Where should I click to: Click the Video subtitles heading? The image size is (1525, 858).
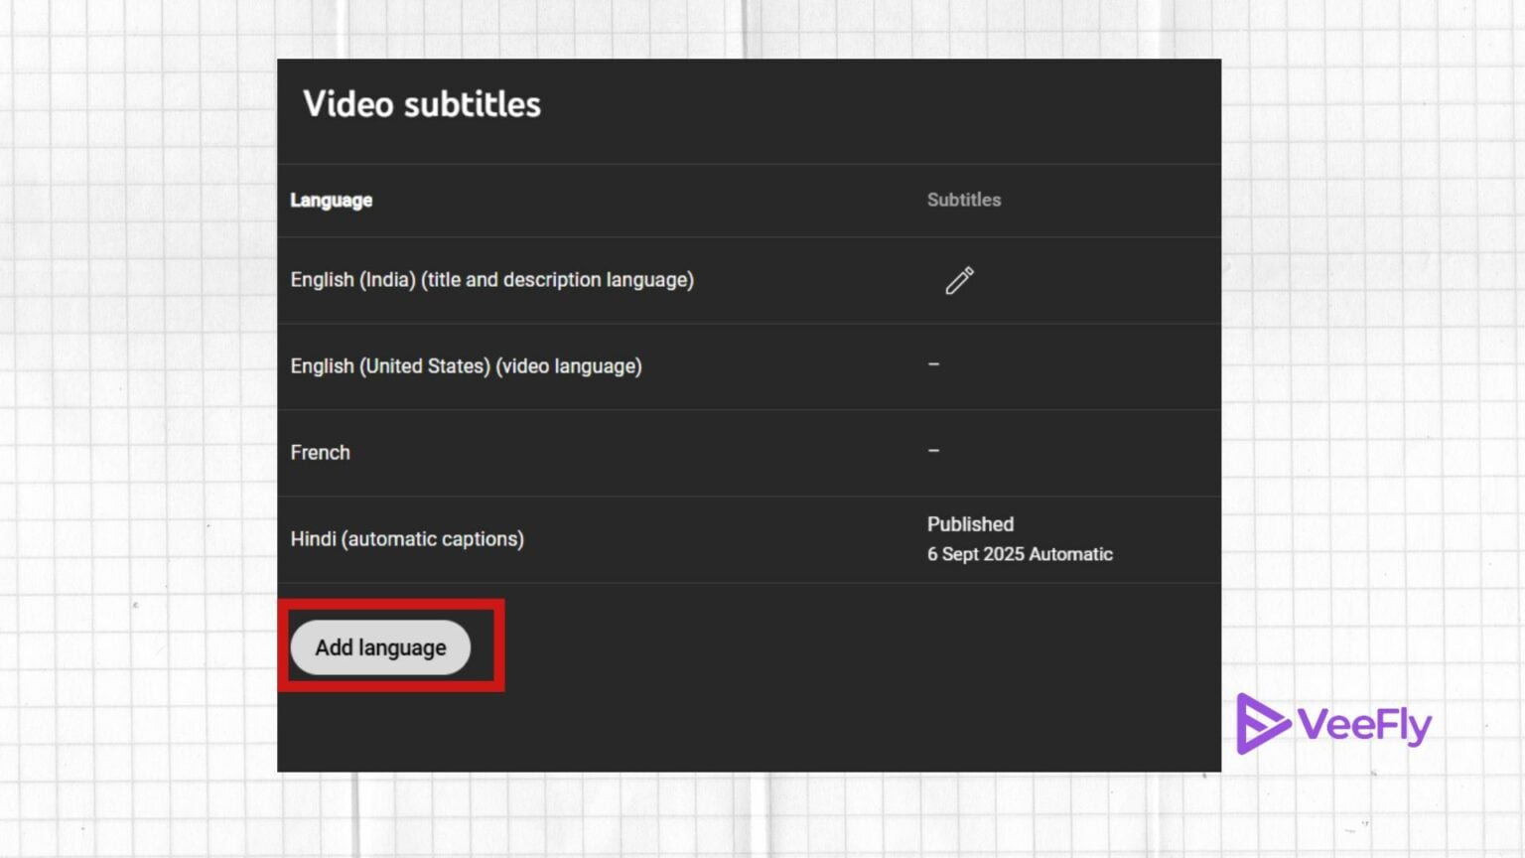423,103
